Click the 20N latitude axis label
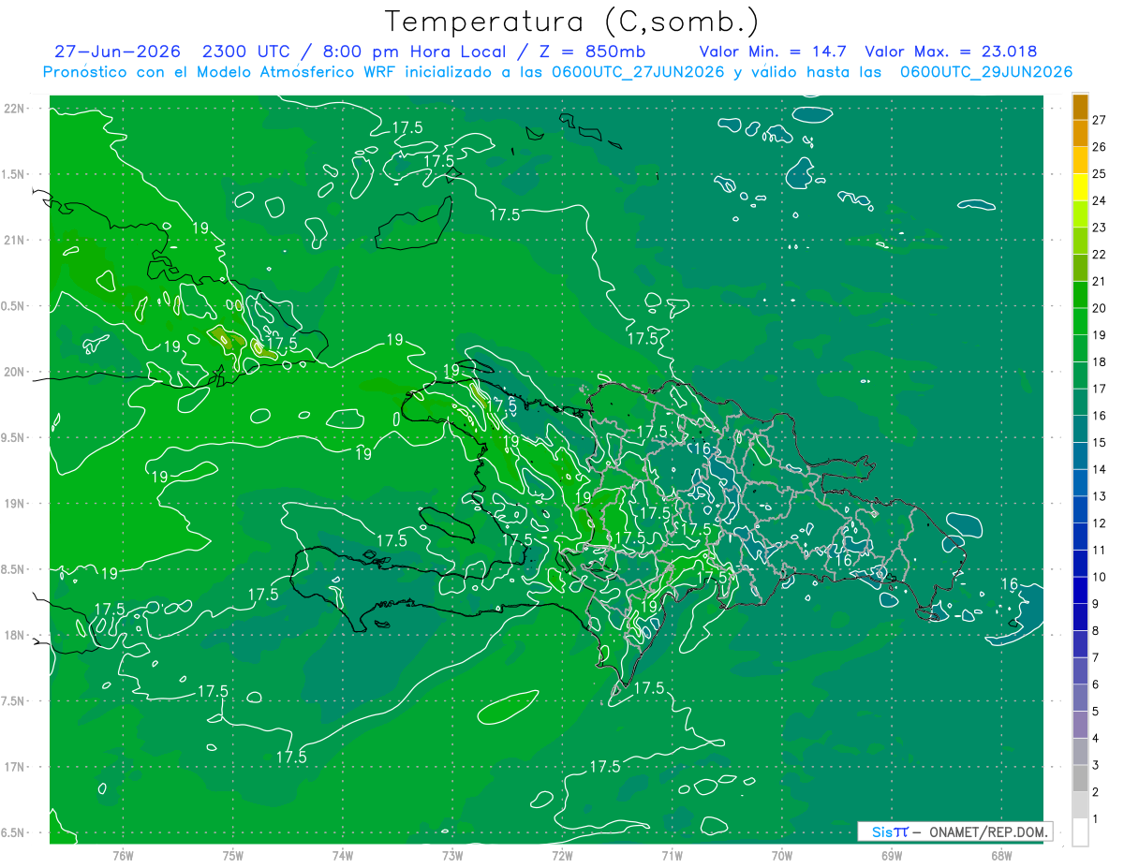 point(15,372)
